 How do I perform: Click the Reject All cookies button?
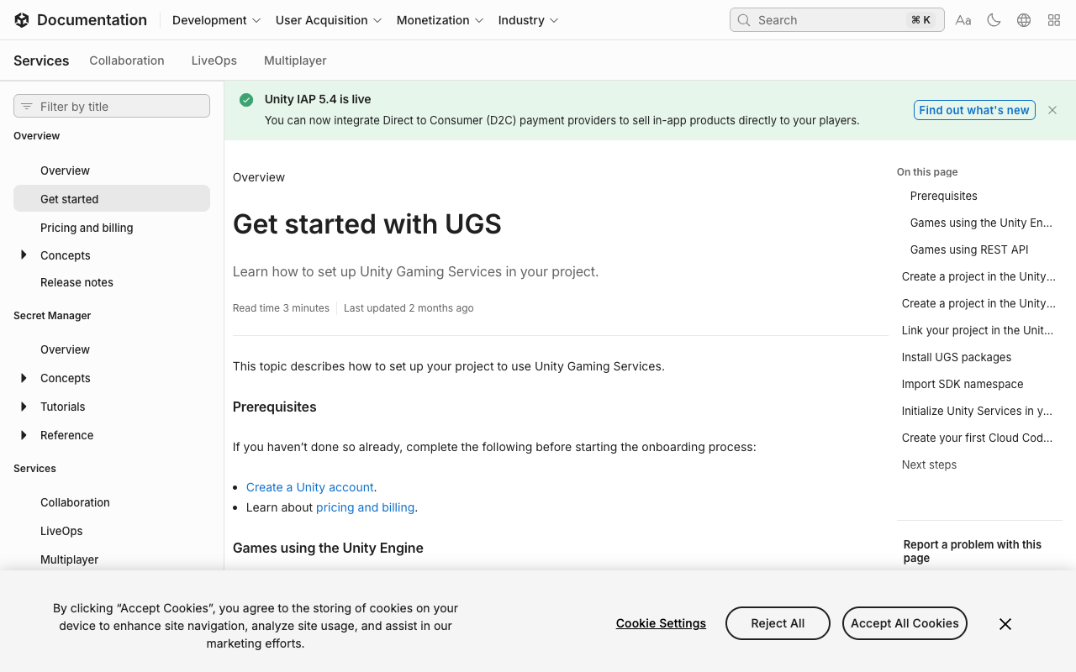[778, 623]
